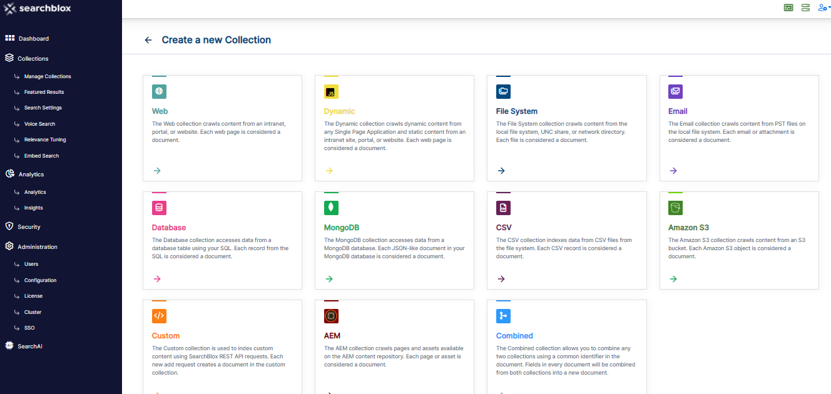Click the File System folder icon
This screenshot has width=831, height=394.
pyautogui.click(x=503, y=91)
